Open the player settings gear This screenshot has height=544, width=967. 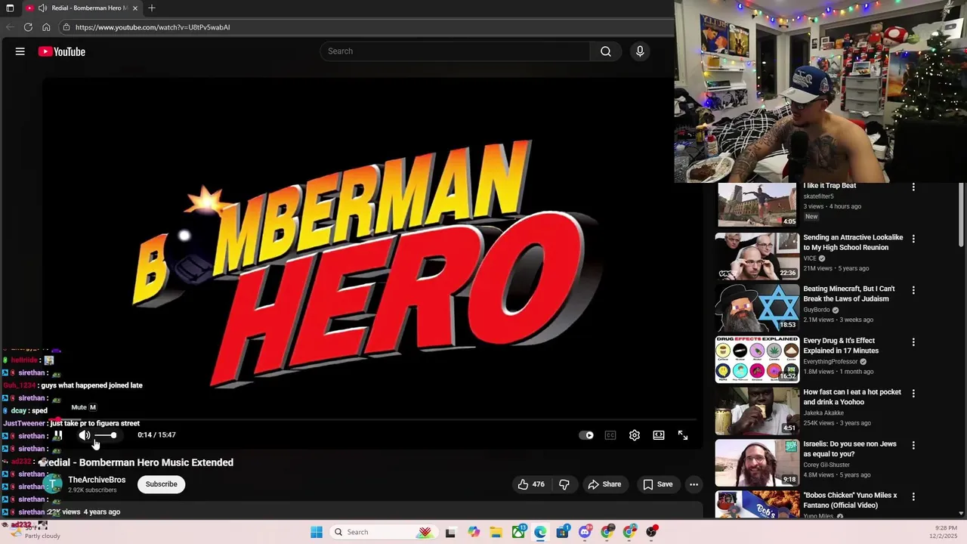tap(635, 435)
